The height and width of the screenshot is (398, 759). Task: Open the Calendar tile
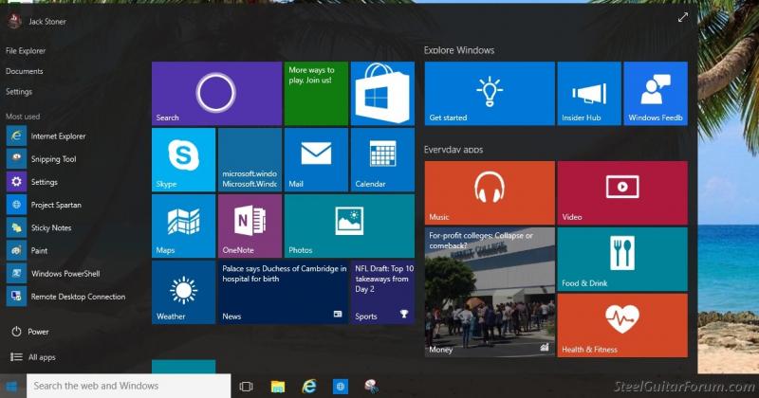click(x=382, y=159)
